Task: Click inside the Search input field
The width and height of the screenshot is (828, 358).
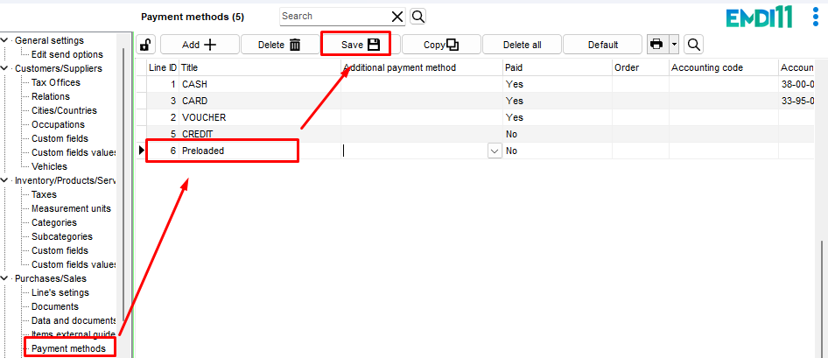Action: 333,17
